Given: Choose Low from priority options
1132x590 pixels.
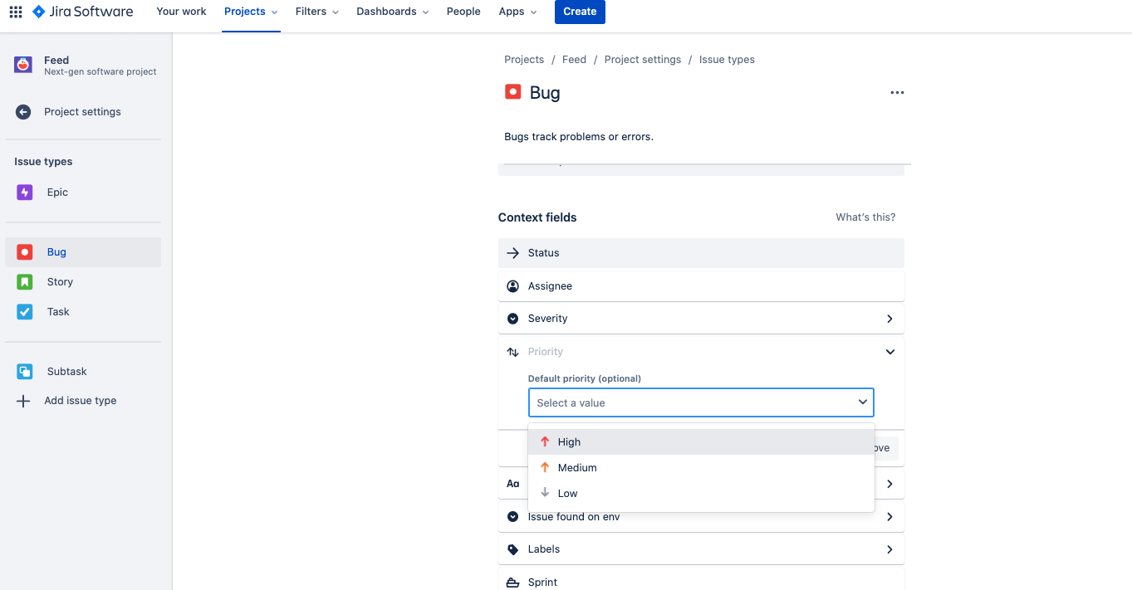Looking at the screenshot, I should coord(701,493).
